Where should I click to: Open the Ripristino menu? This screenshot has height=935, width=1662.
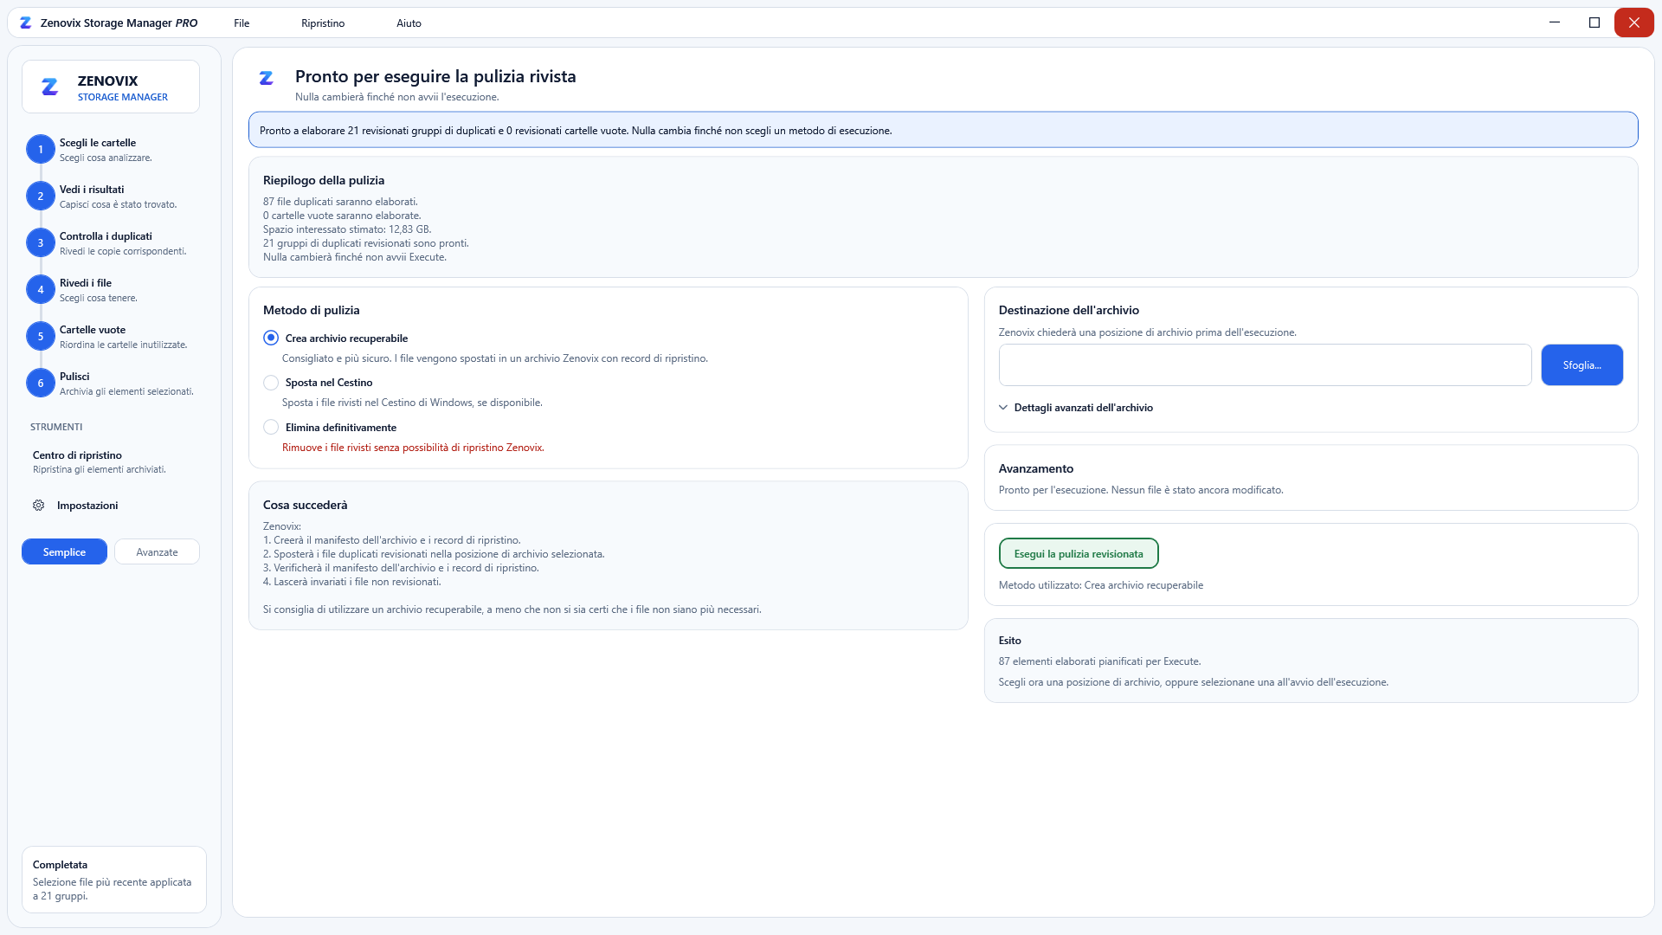323,23
